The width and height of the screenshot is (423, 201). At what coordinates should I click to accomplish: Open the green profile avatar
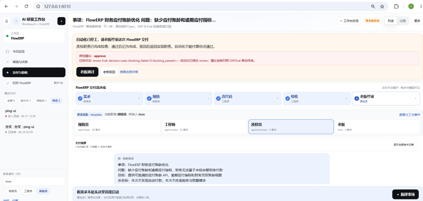tap(411, 6)
